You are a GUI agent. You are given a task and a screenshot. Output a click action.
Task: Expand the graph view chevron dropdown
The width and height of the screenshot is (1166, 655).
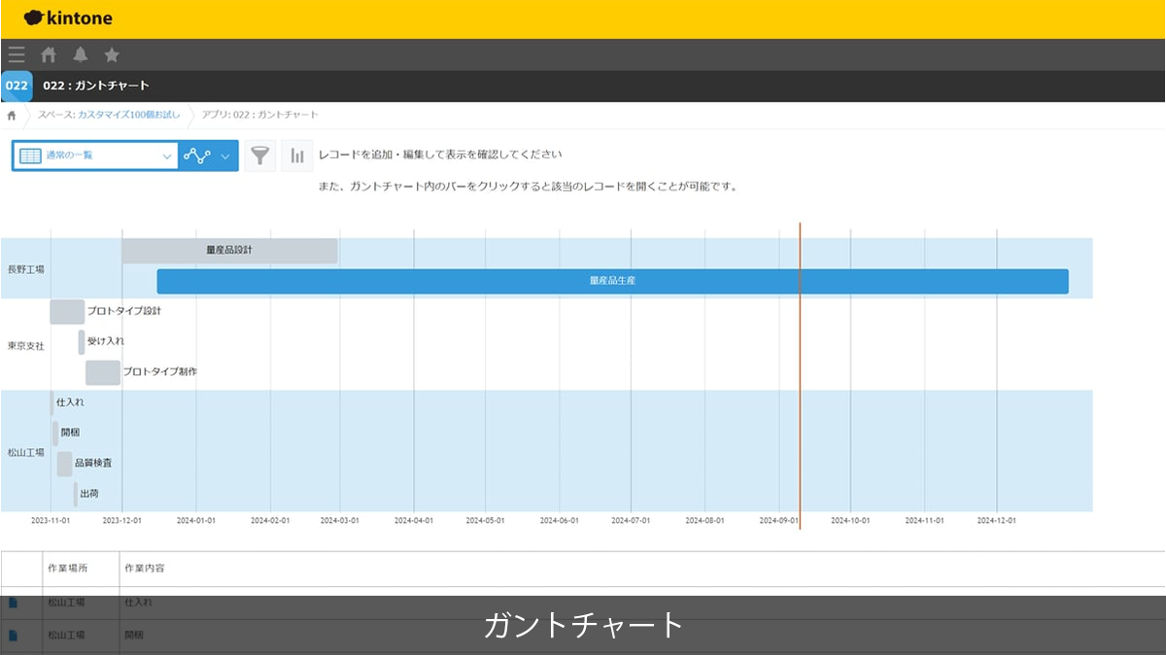point(226,155)
